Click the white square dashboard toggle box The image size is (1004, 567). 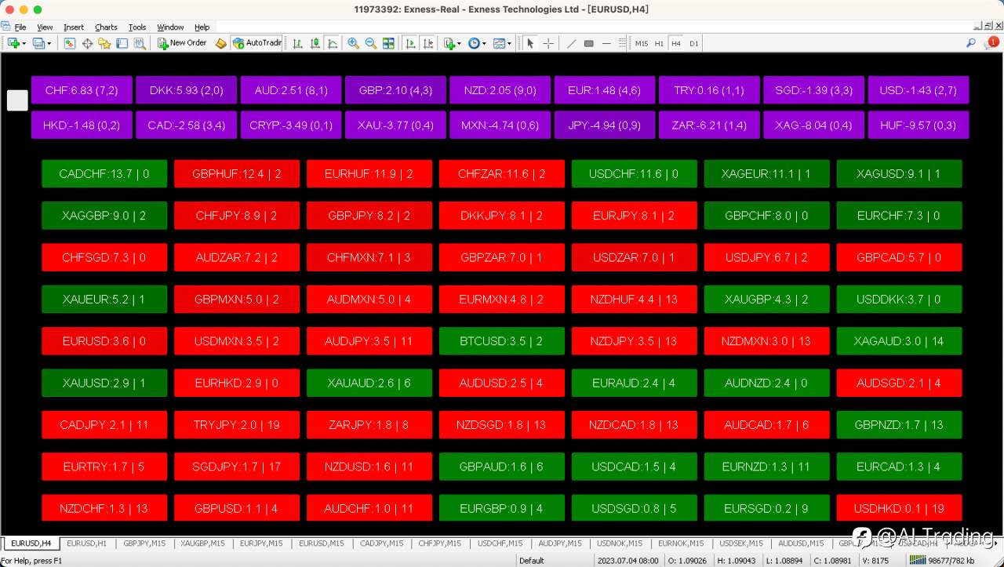click(x=17, y=100)
